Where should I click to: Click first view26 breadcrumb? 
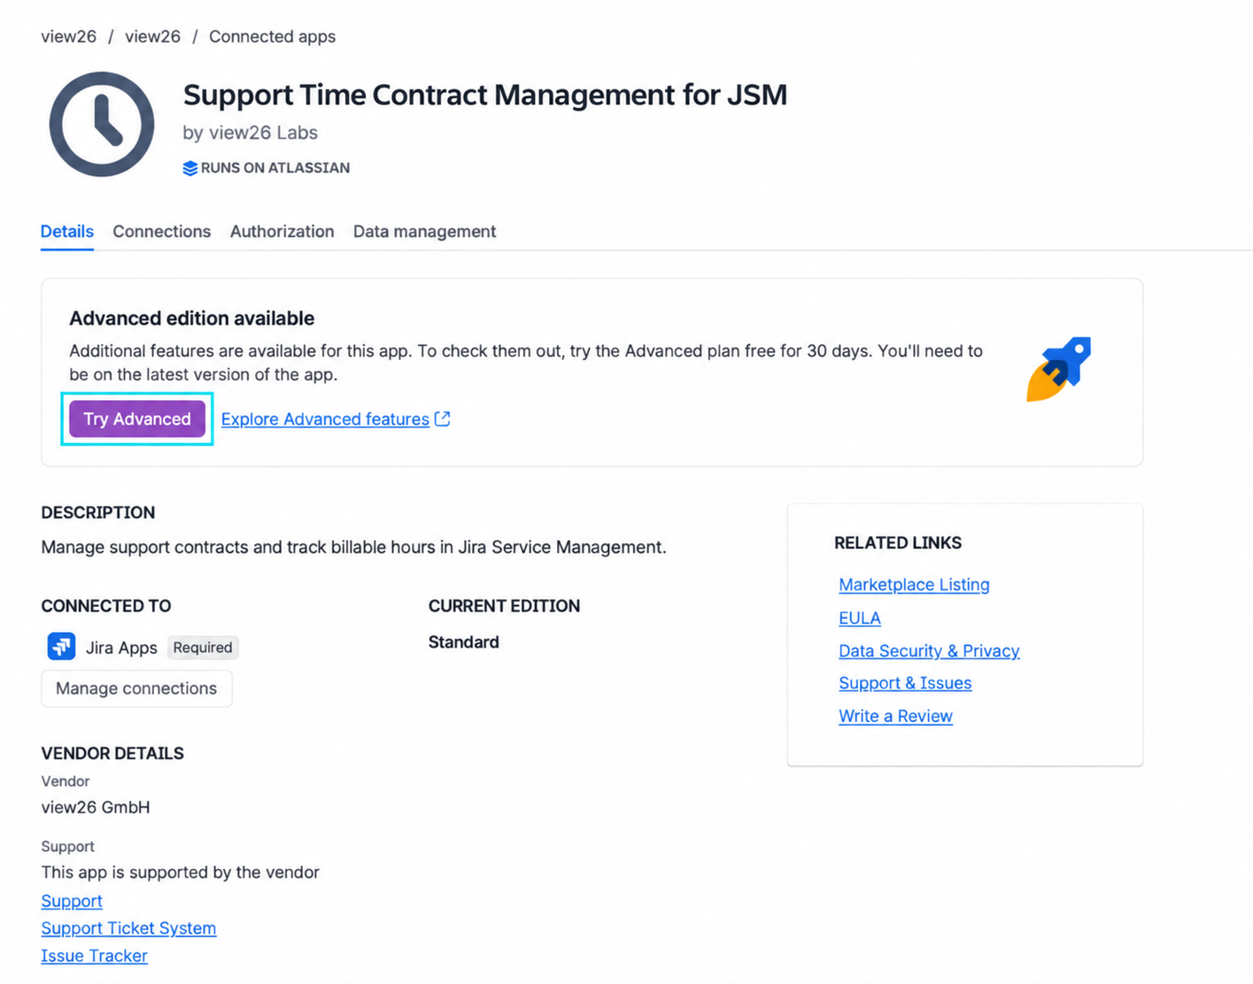(x=68, y=36)
